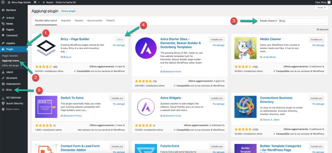Install Contact Form & Lead Form Addon

(117, 146)
